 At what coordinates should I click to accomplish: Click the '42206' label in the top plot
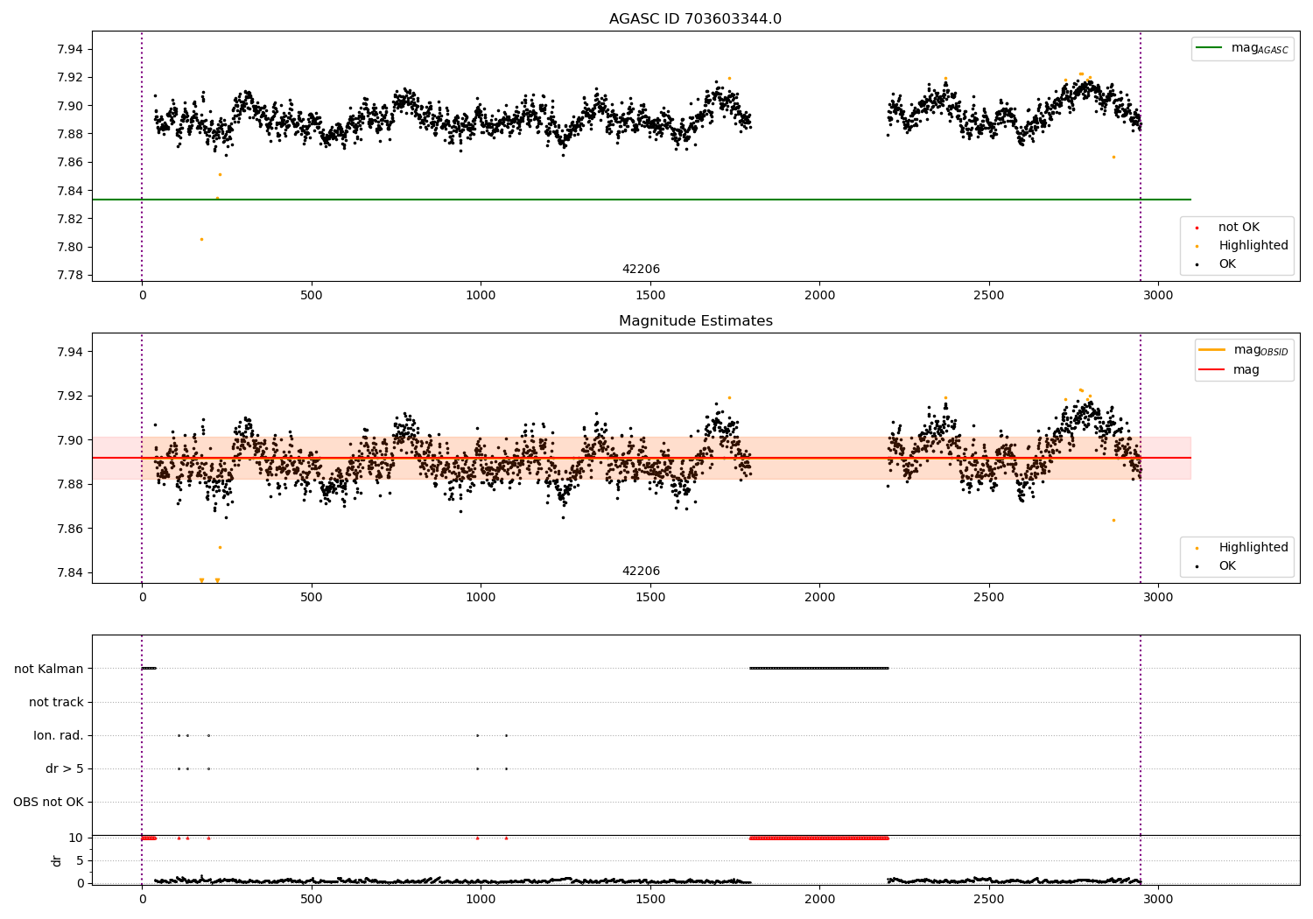(x=641, y=270)
